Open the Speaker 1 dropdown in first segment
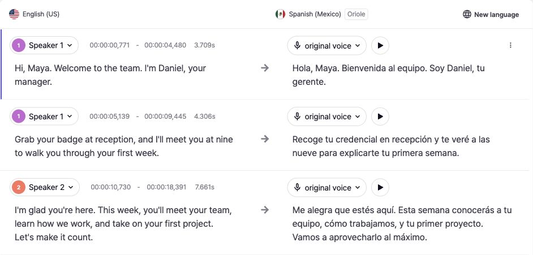This screenshot has height=255, width=533. coord(44,45)
